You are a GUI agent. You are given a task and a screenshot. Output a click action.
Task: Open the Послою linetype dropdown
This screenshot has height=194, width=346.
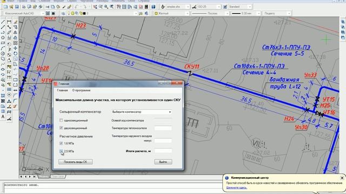210,13
